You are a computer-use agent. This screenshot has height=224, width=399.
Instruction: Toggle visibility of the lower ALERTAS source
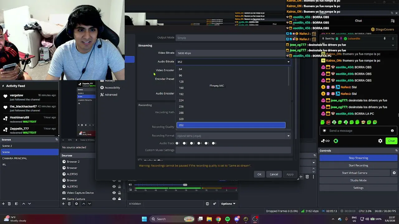[114, 187]
